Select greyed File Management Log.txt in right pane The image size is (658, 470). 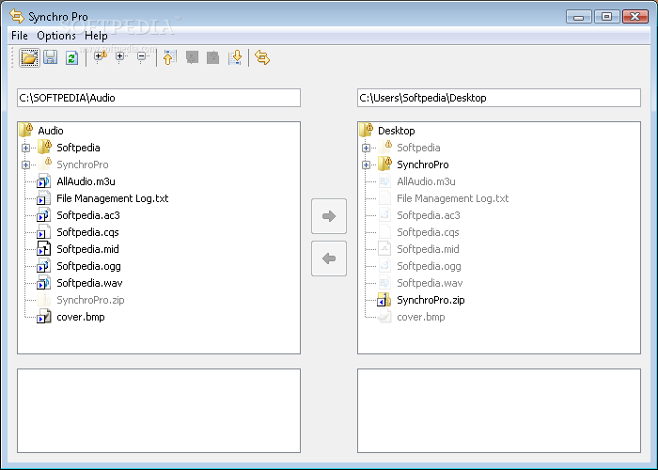452,198
